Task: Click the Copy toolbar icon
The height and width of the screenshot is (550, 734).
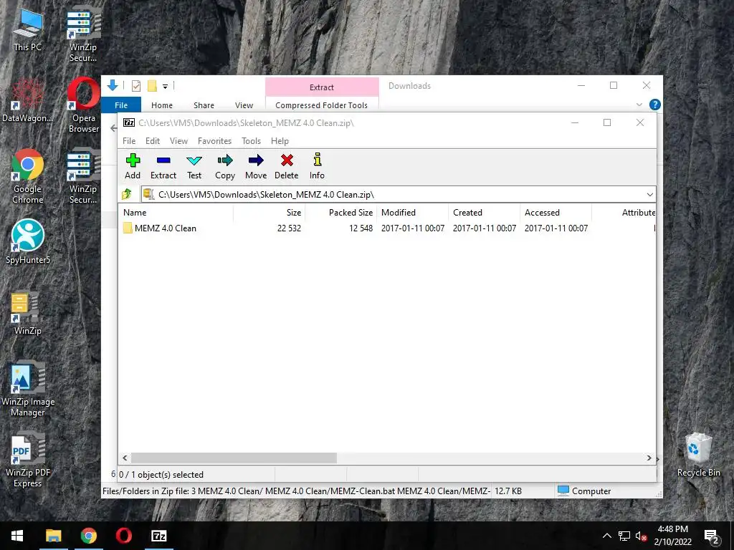Action: (x=225, y=160)
